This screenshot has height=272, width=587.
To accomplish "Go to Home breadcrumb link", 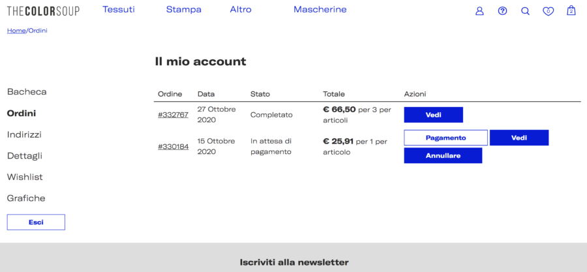I will click(16, 31).
